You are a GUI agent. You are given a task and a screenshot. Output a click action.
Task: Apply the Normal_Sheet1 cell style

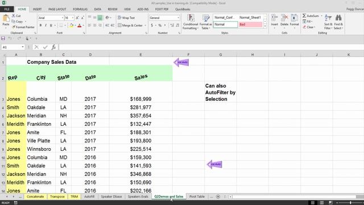tap(250, 18)
